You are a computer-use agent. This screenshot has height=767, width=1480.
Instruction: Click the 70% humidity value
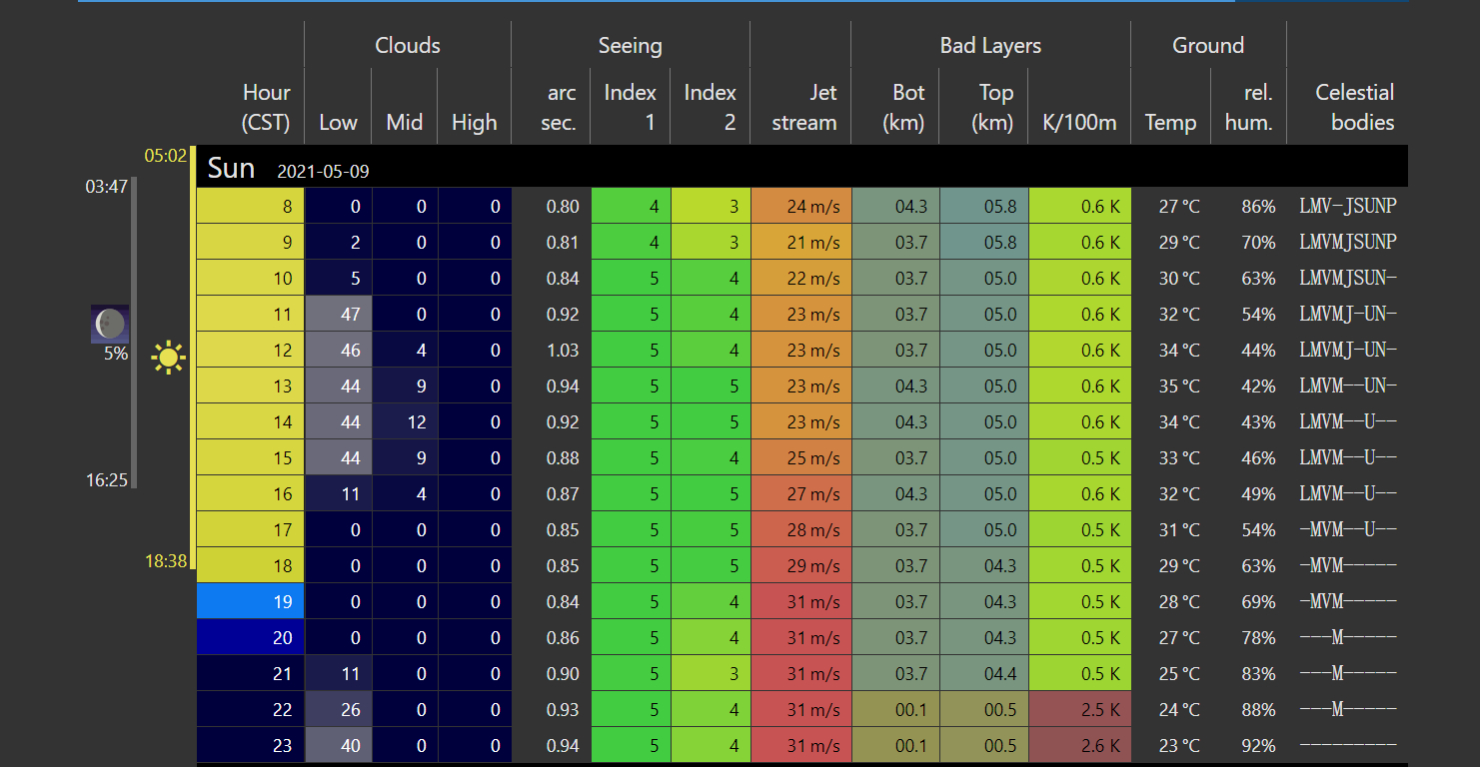click(x=1259, y=243)
